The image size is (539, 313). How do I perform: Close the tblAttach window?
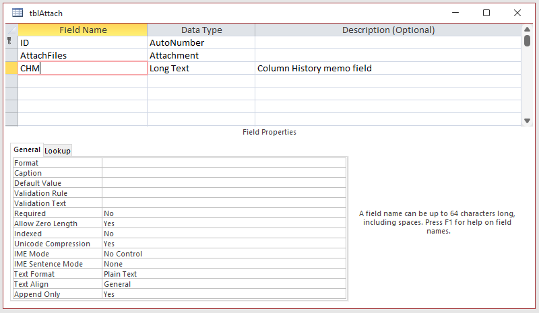click(517, 13)
